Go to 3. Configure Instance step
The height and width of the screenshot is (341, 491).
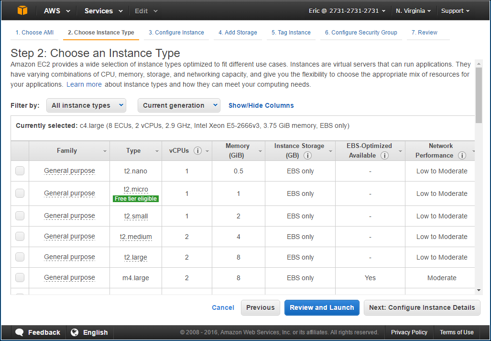tap(176, 33)
